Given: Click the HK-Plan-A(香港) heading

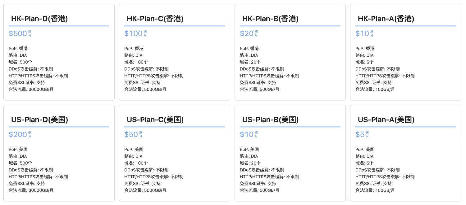Looking at the screenshot, I should click(x=386, y=19).
